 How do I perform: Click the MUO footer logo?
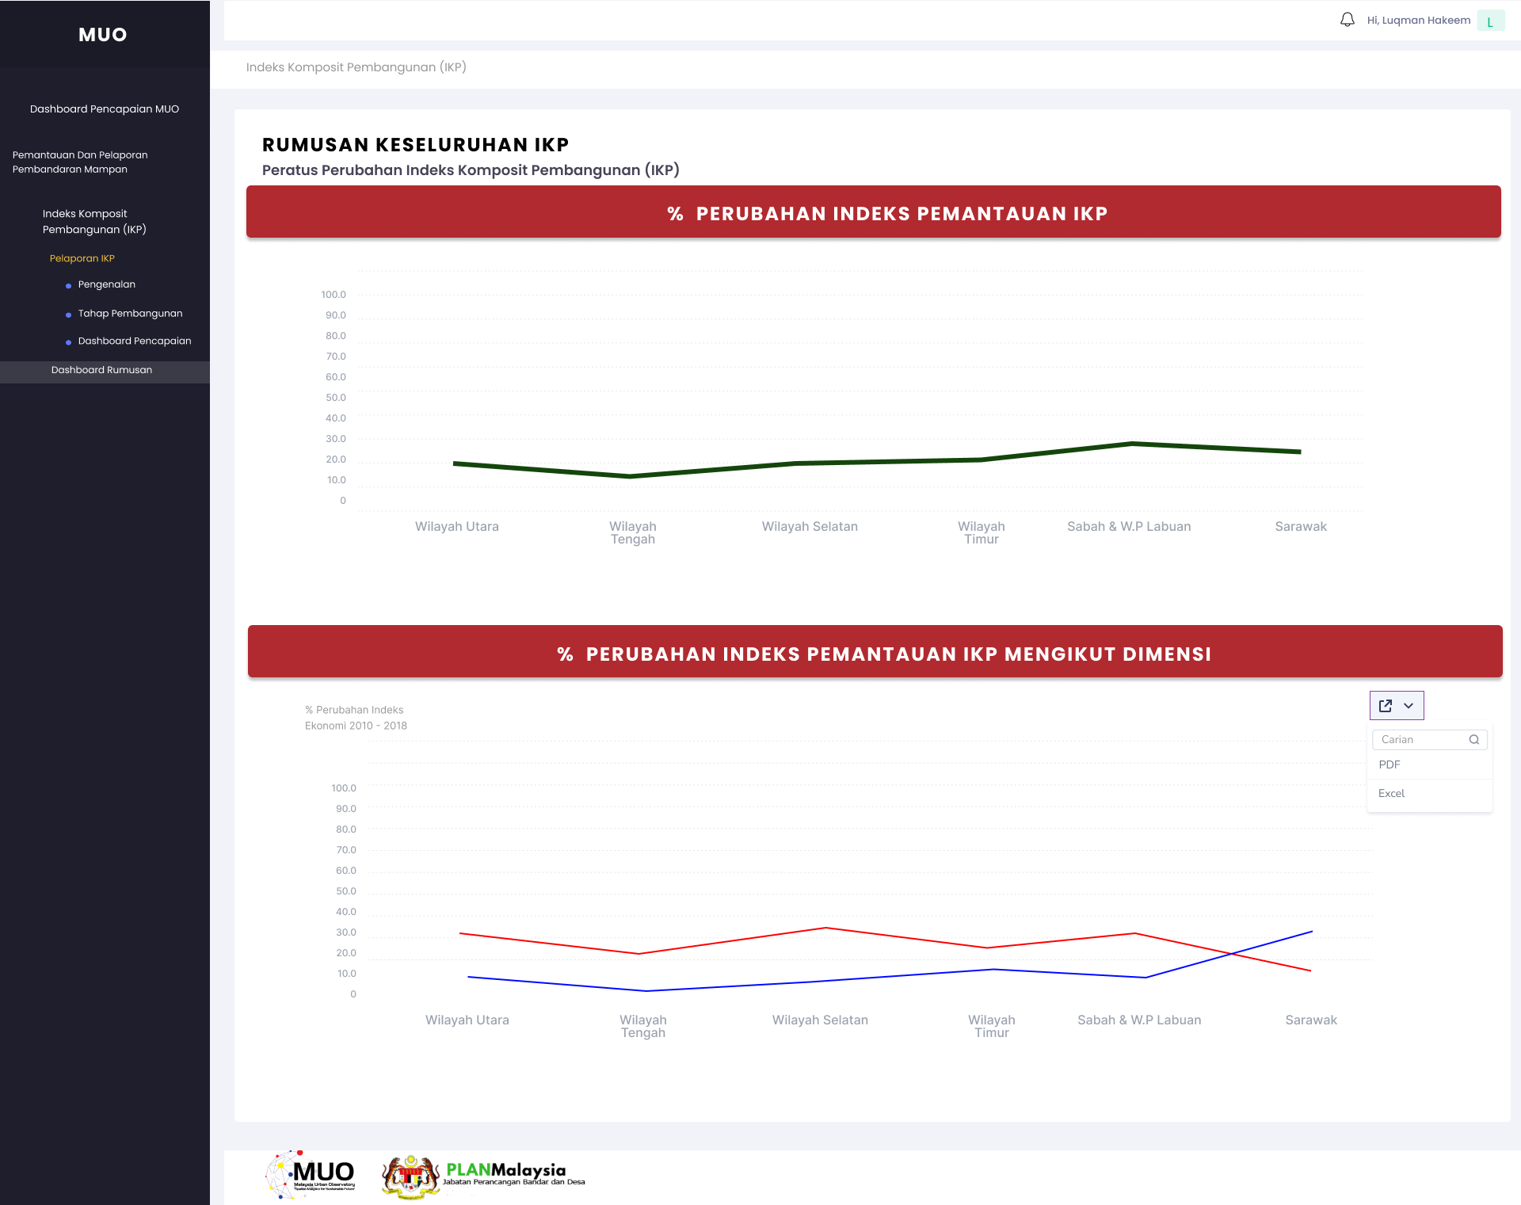pyautogui.click(x=311, y=1175)
